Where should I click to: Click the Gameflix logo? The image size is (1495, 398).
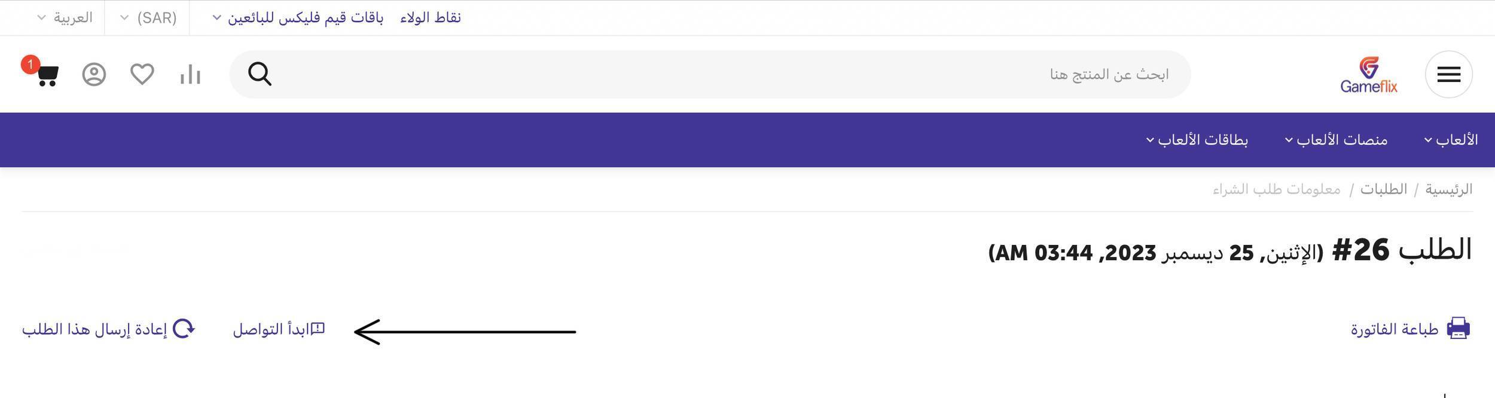pyautogui.click(x=1368, y=75)
